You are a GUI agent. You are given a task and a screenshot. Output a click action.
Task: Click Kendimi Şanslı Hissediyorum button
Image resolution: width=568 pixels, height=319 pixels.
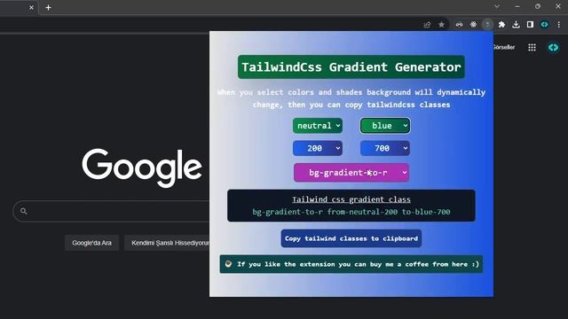(167, 243)
